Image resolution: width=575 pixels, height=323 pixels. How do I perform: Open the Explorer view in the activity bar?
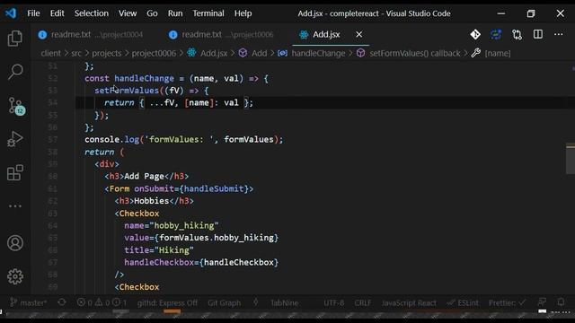click(15, 38)
